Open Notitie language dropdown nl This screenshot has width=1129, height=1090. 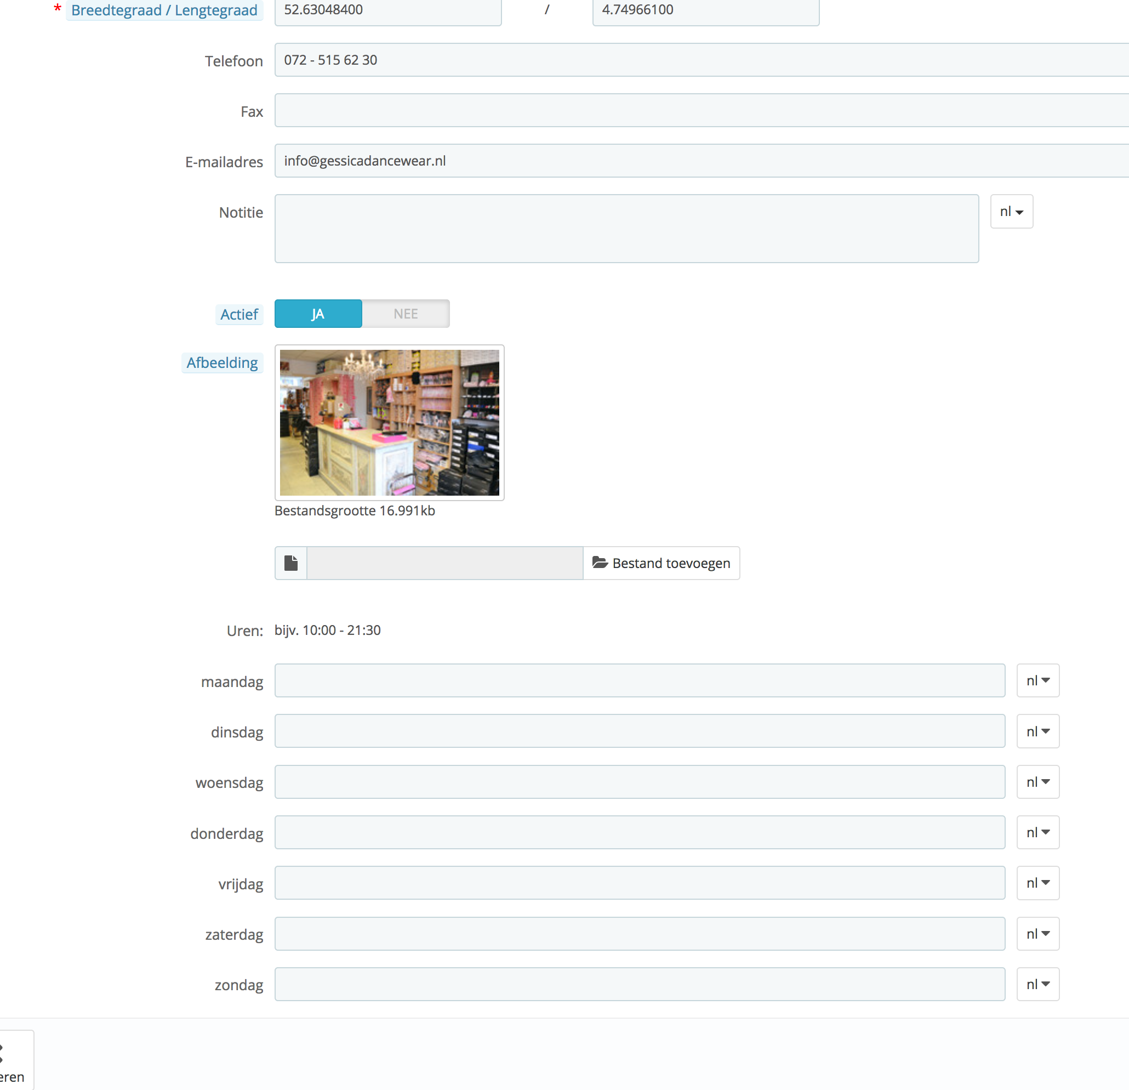(1011, 212)
